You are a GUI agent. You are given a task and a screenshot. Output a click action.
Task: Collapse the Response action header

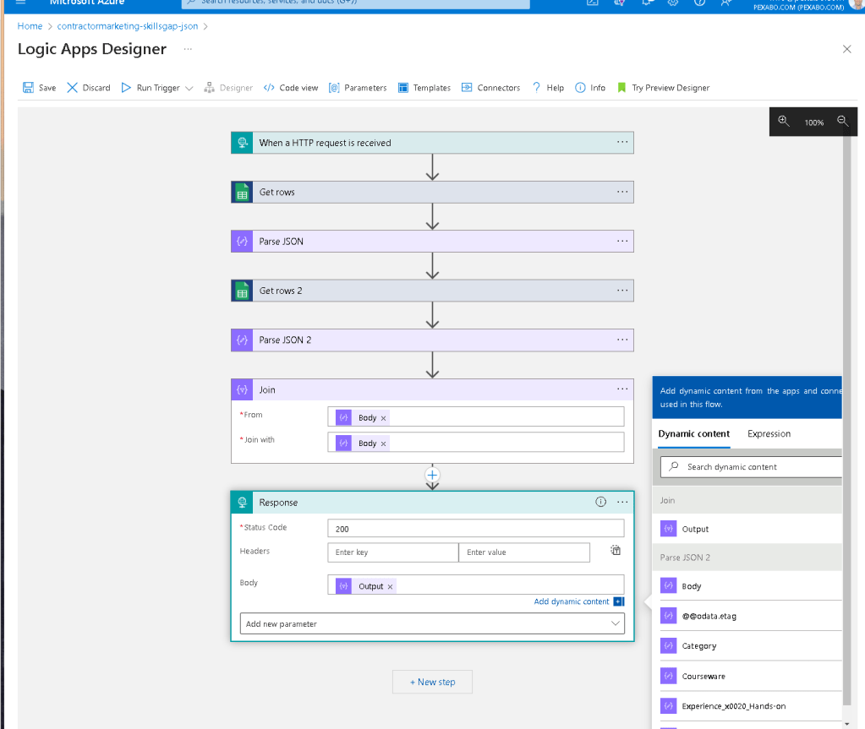tap(432, 503)
